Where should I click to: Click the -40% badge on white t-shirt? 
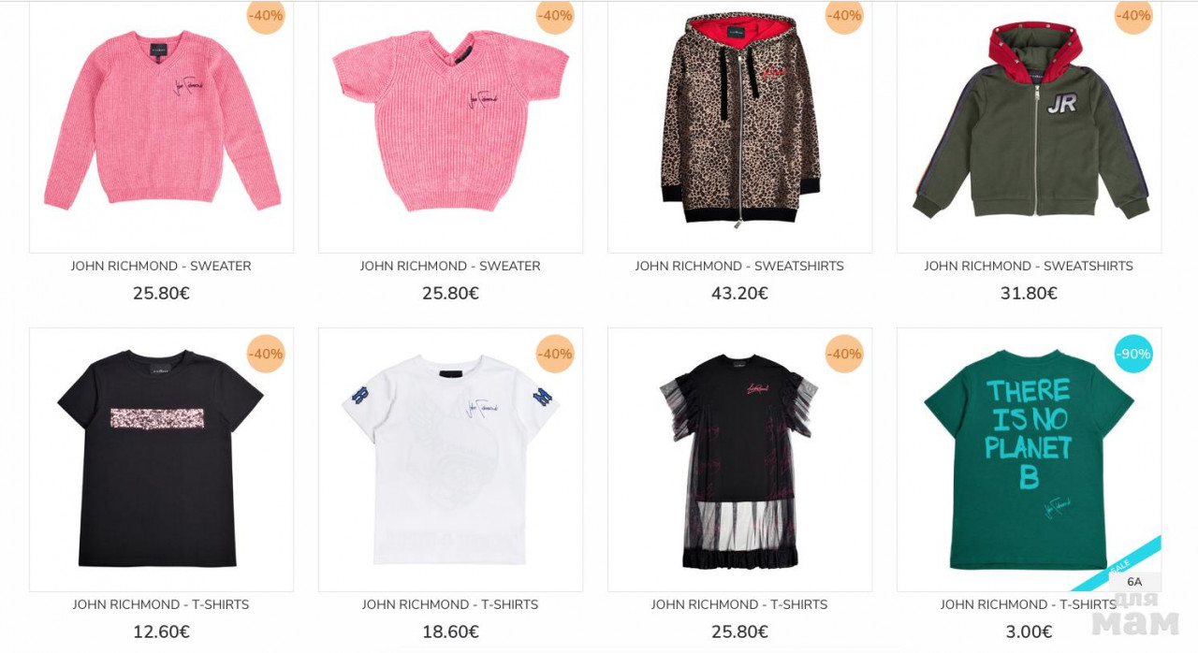click(x=555, y=354)
